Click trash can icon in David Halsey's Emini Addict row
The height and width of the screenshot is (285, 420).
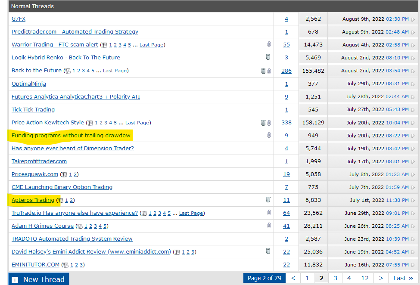pos(268,251)
